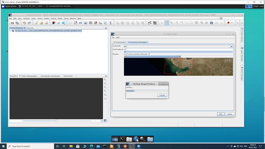Viewport: 265px width, 149px height.
Task: Switch to the World View tab
Action: [68, 76]
